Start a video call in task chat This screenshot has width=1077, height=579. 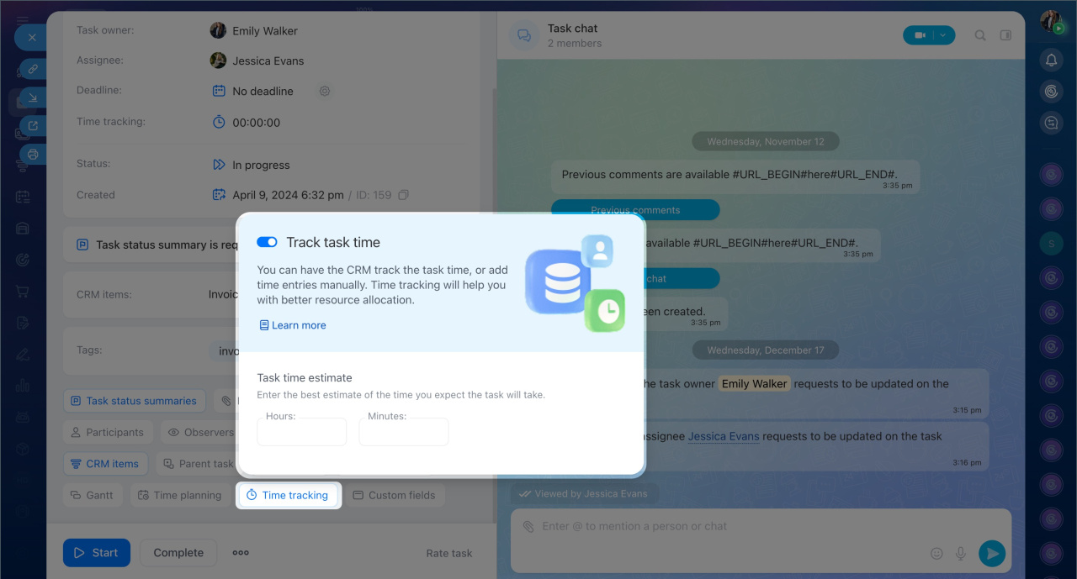point(920,35)
